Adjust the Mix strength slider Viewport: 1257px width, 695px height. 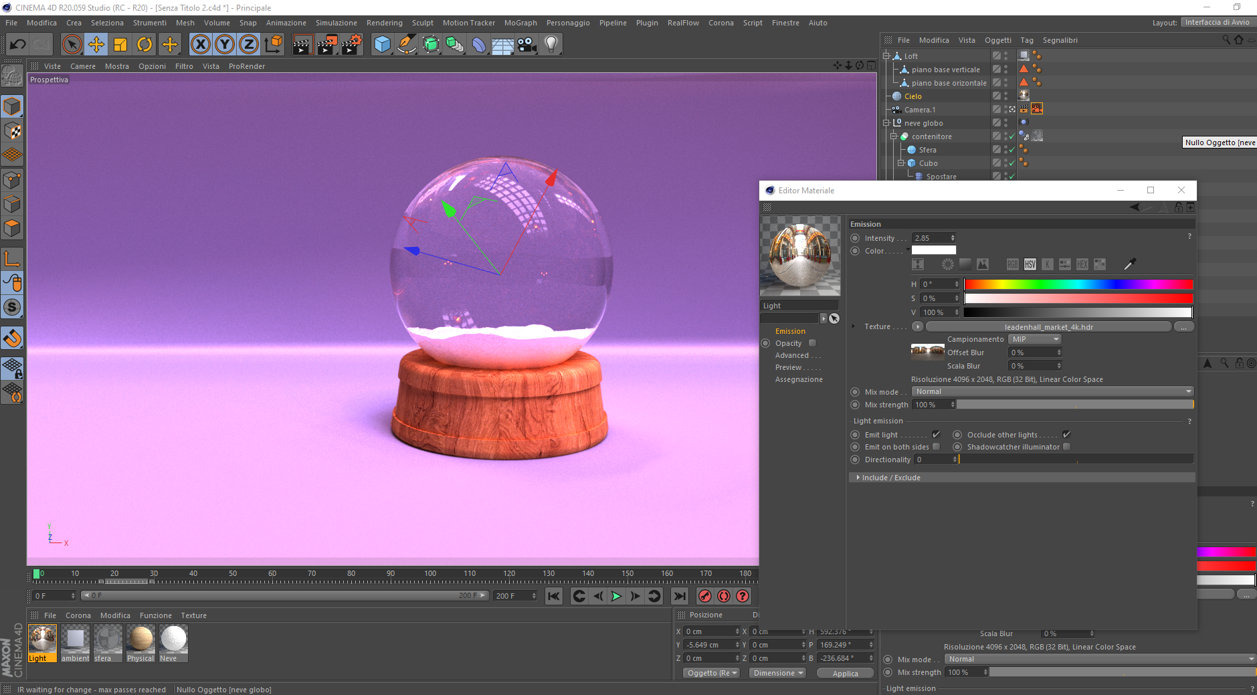click(1075, 405)
